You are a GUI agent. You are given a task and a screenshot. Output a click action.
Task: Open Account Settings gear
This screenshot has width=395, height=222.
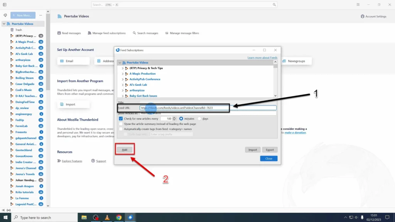pyautogui.click(x=373, y=16)
